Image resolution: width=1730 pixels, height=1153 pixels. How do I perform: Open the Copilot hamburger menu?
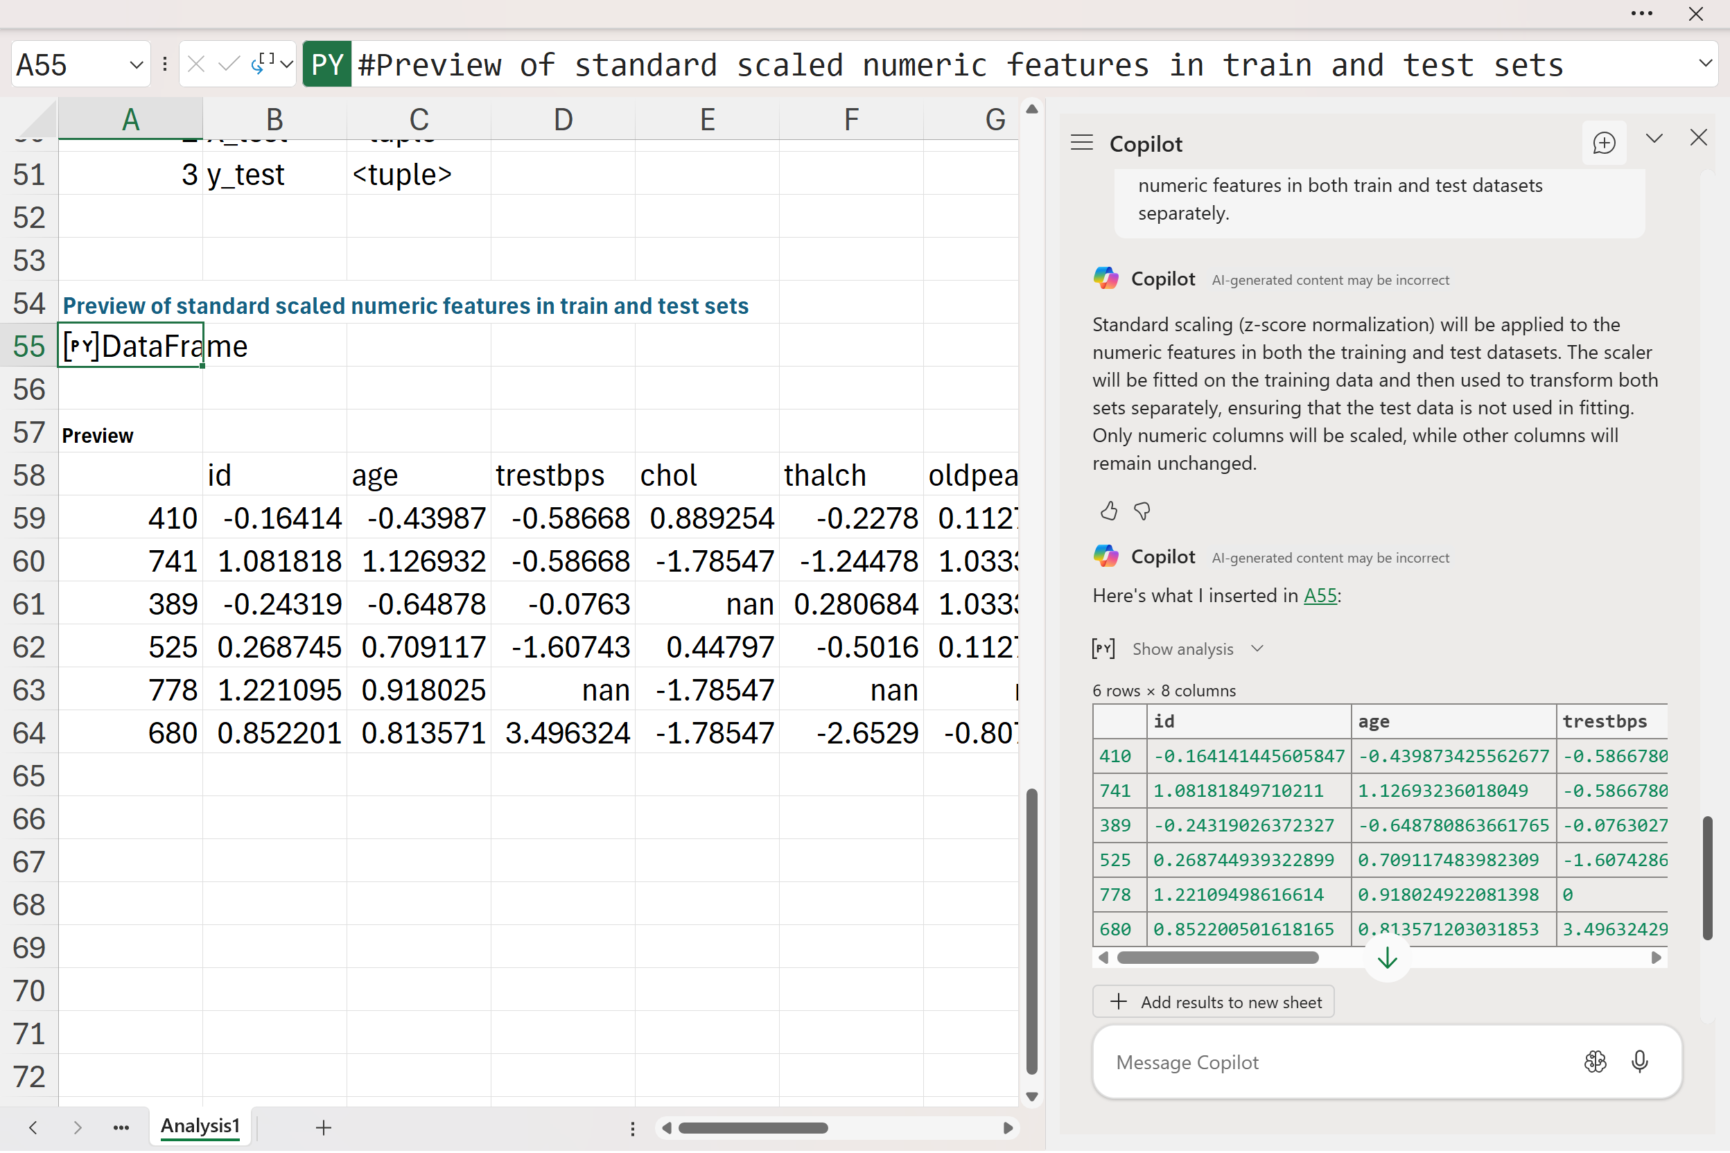pos(1081,143)
